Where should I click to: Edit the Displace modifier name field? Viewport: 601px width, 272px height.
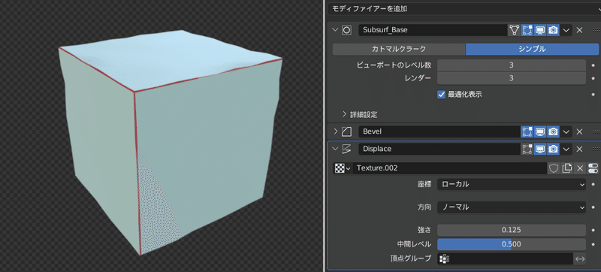coord(439,149)
